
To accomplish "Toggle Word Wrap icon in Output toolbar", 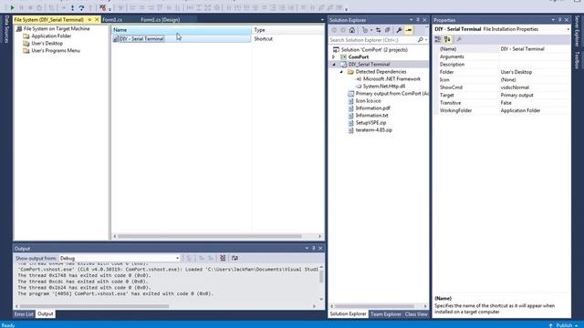I will click(235, 258).
